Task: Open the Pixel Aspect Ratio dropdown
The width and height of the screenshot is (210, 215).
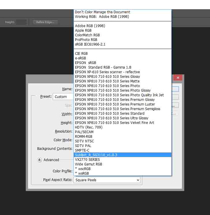Action: coord(107,180)
